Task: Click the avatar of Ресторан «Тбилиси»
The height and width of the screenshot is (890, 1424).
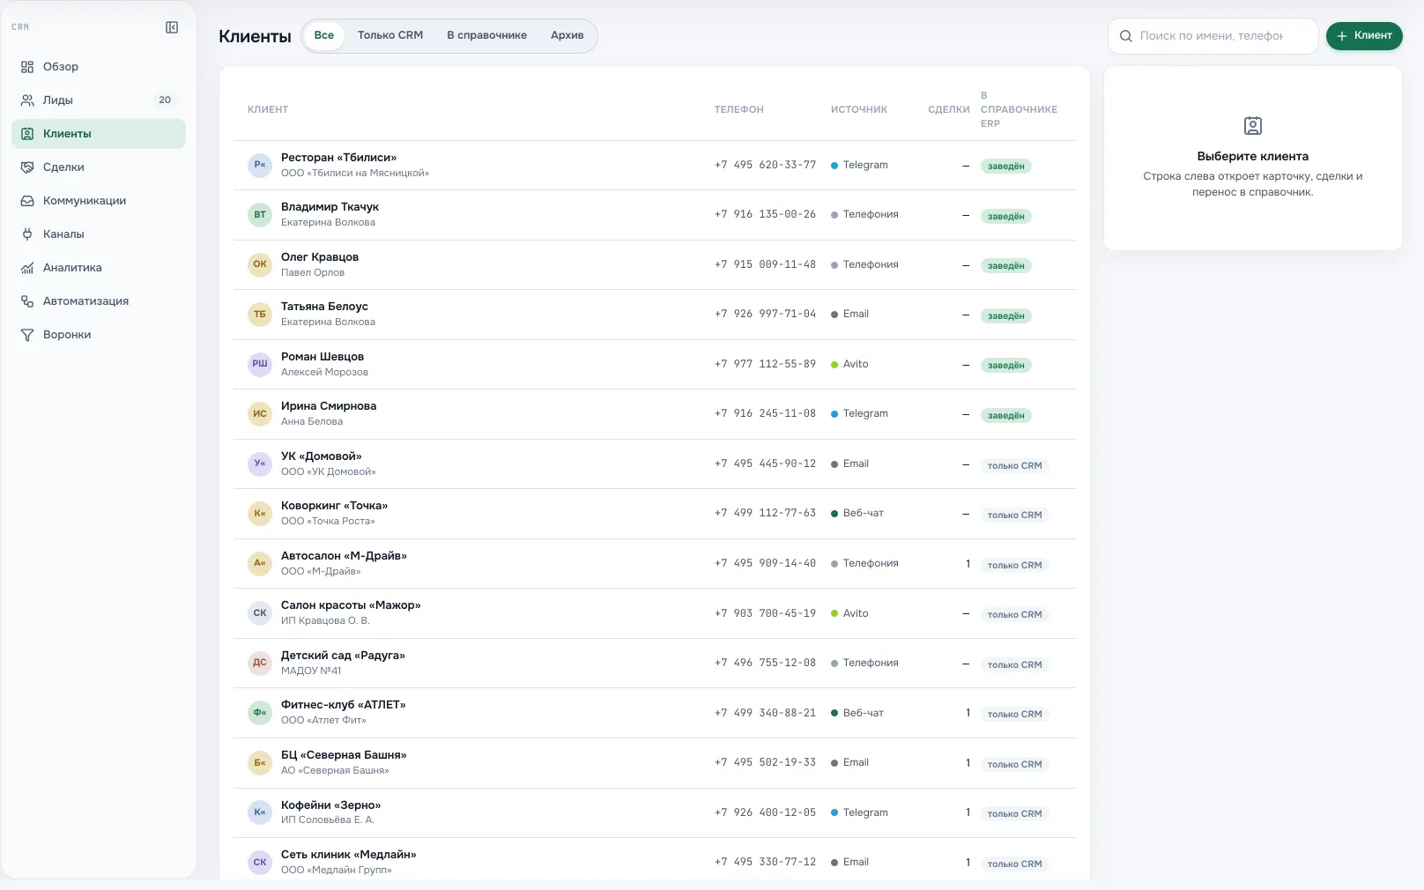Action: pyautogui.click(x=260, y=165)
